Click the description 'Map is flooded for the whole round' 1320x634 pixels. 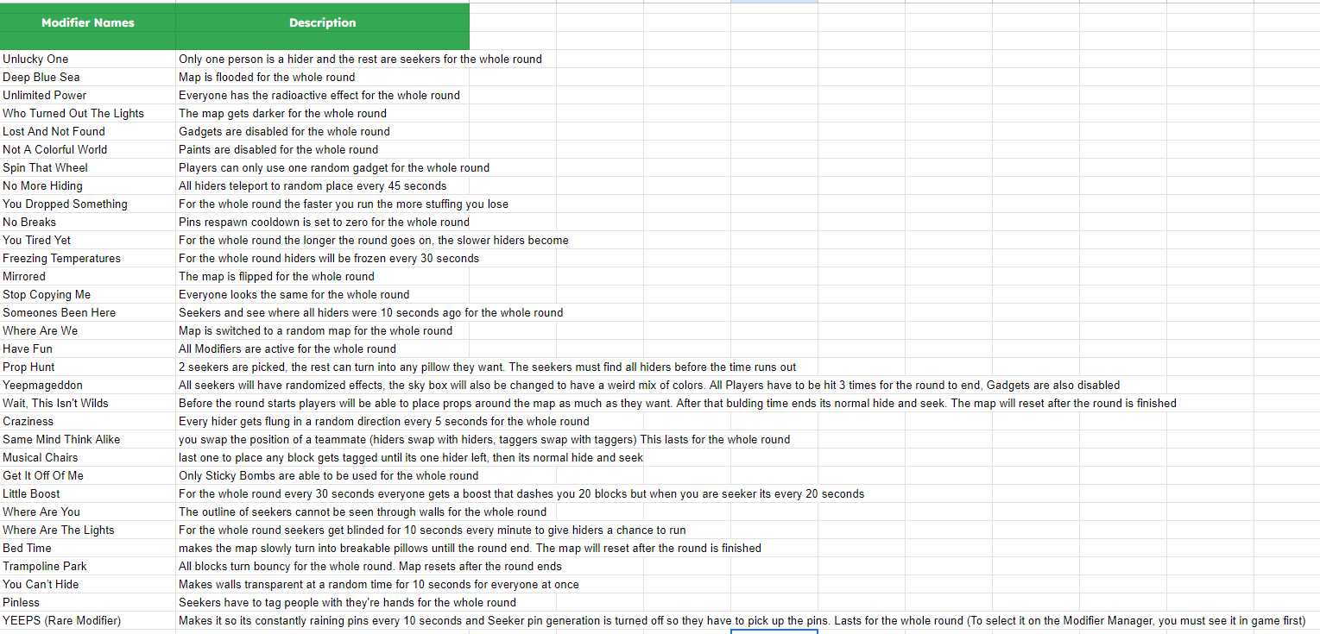pyautogui.click(x=267, y=77)
